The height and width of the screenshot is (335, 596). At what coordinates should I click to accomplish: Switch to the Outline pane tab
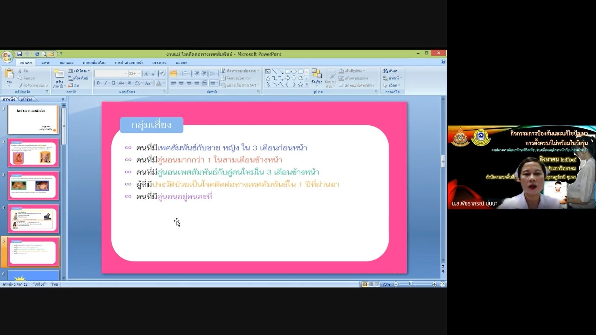[x=26, y=99]
